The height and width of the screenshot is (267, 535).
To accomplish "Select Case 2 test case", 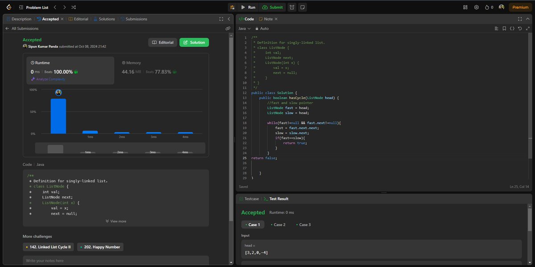I will [x=278, y=225].
